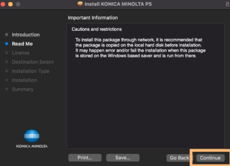This screenshot has width=230, height=166.
Task: Go Back to the previous step
Action: click(x=179, y=158)
